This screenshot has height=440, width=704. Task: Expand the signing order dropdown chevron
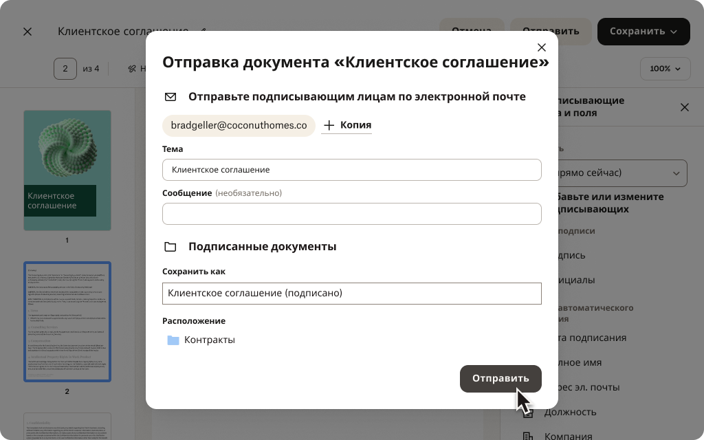pyautogui.click(x=676, y=173)
